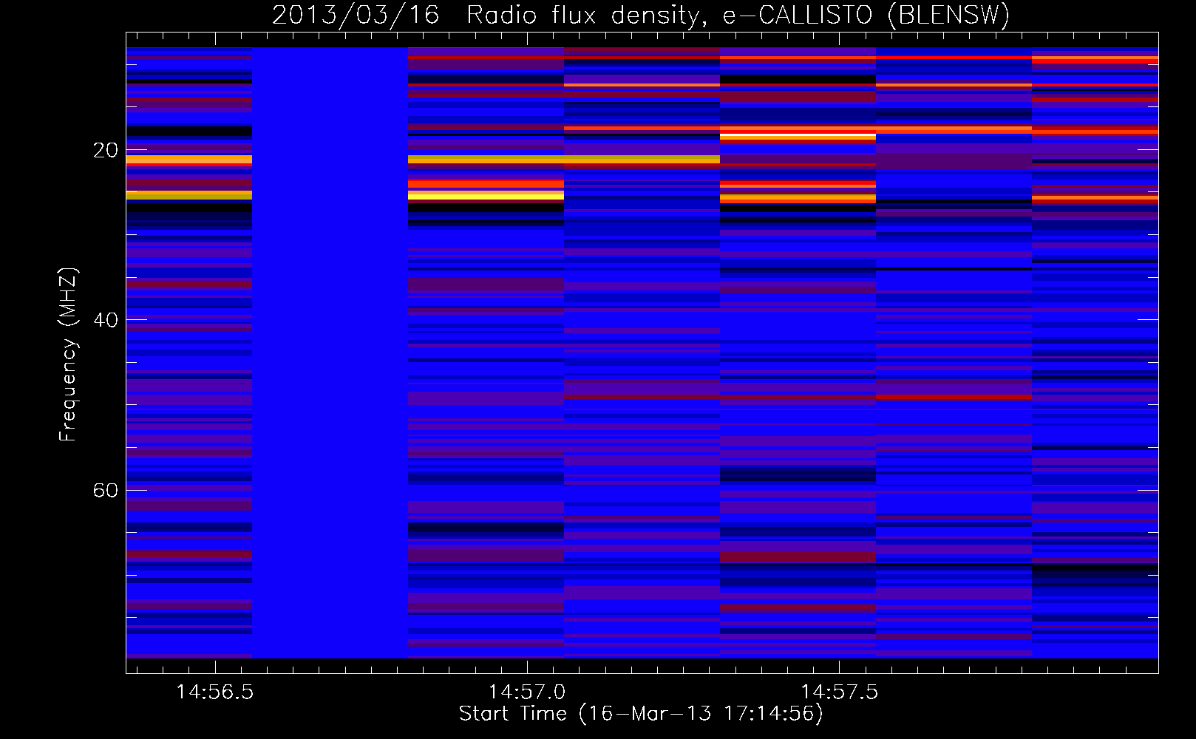
Task: Click the 40 frequency tick label
Action: tap(106, 320)
